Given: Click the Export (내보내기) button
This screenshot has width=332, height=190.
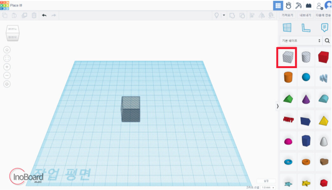Looking at the screenshot, I should 305,15.
